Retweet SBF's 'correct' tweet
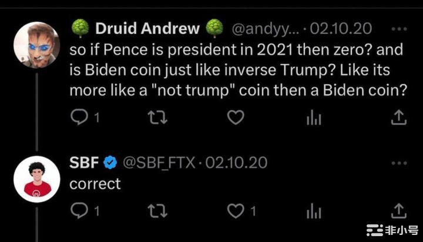Screen dimensions: 423x242 point(156,210)
